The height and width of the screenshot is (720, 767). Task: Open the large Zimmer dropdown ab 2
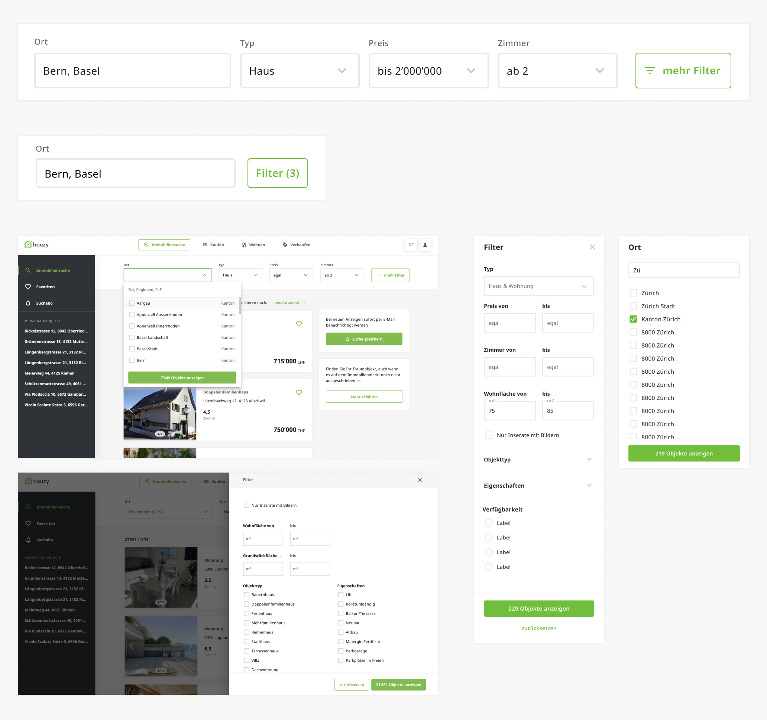557,71
